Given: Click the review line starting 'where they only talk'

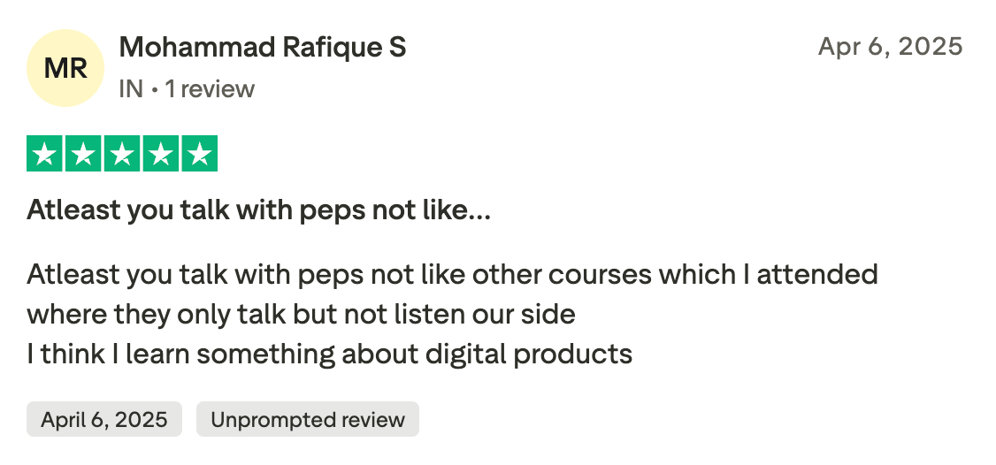Looking at the screenshot, I should click(x=301, y=314).
